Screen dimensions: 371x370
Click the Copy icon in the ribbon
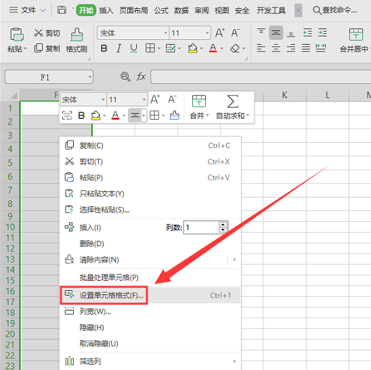[39, 48]
